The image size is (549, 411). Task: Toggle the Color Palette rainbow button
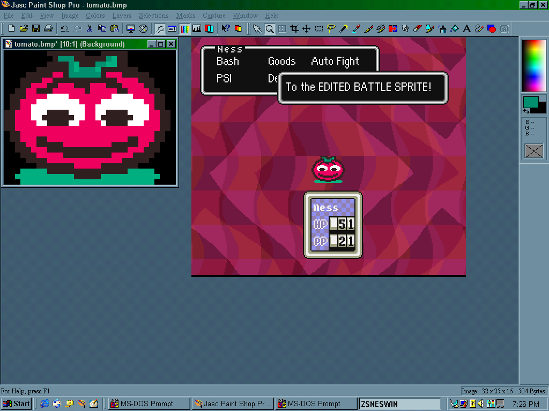point(184,28)
